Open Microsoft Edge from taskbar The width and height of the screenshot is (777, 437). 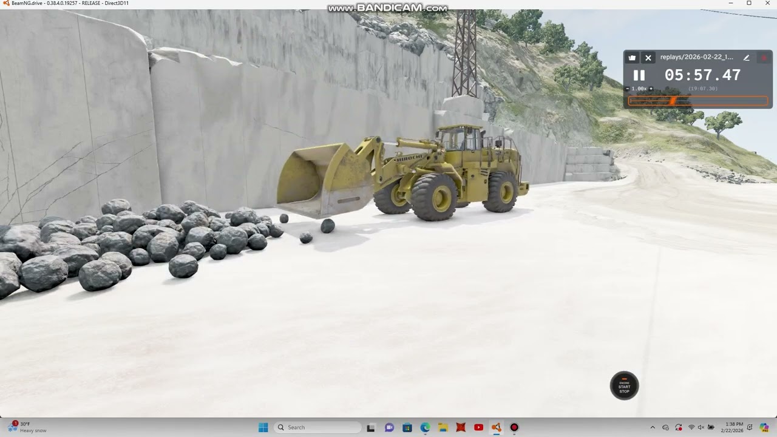(x=425, y=427)
